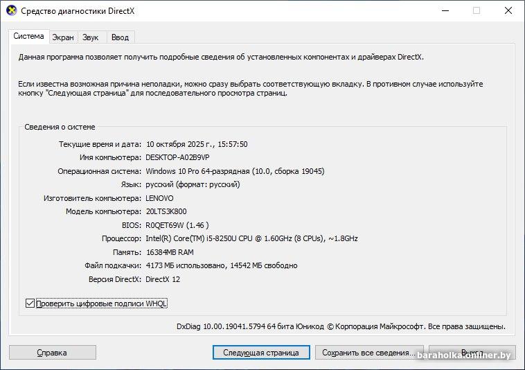Click the DirectX icon in title bar

coord(10,10)
